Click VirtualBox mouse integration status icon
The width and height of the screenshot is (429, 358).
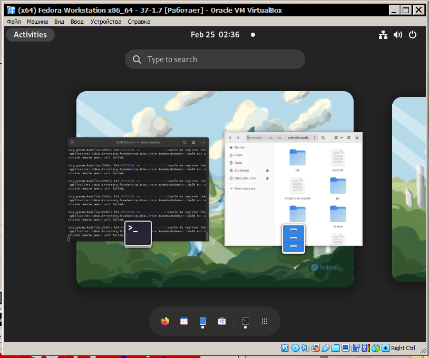(376, 348)
